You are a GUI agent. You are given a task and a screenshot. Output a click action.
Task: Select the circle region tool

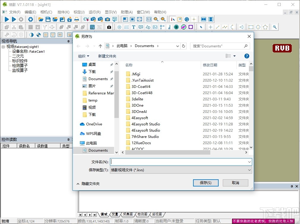pyautogui.click(x=258, y=27)
